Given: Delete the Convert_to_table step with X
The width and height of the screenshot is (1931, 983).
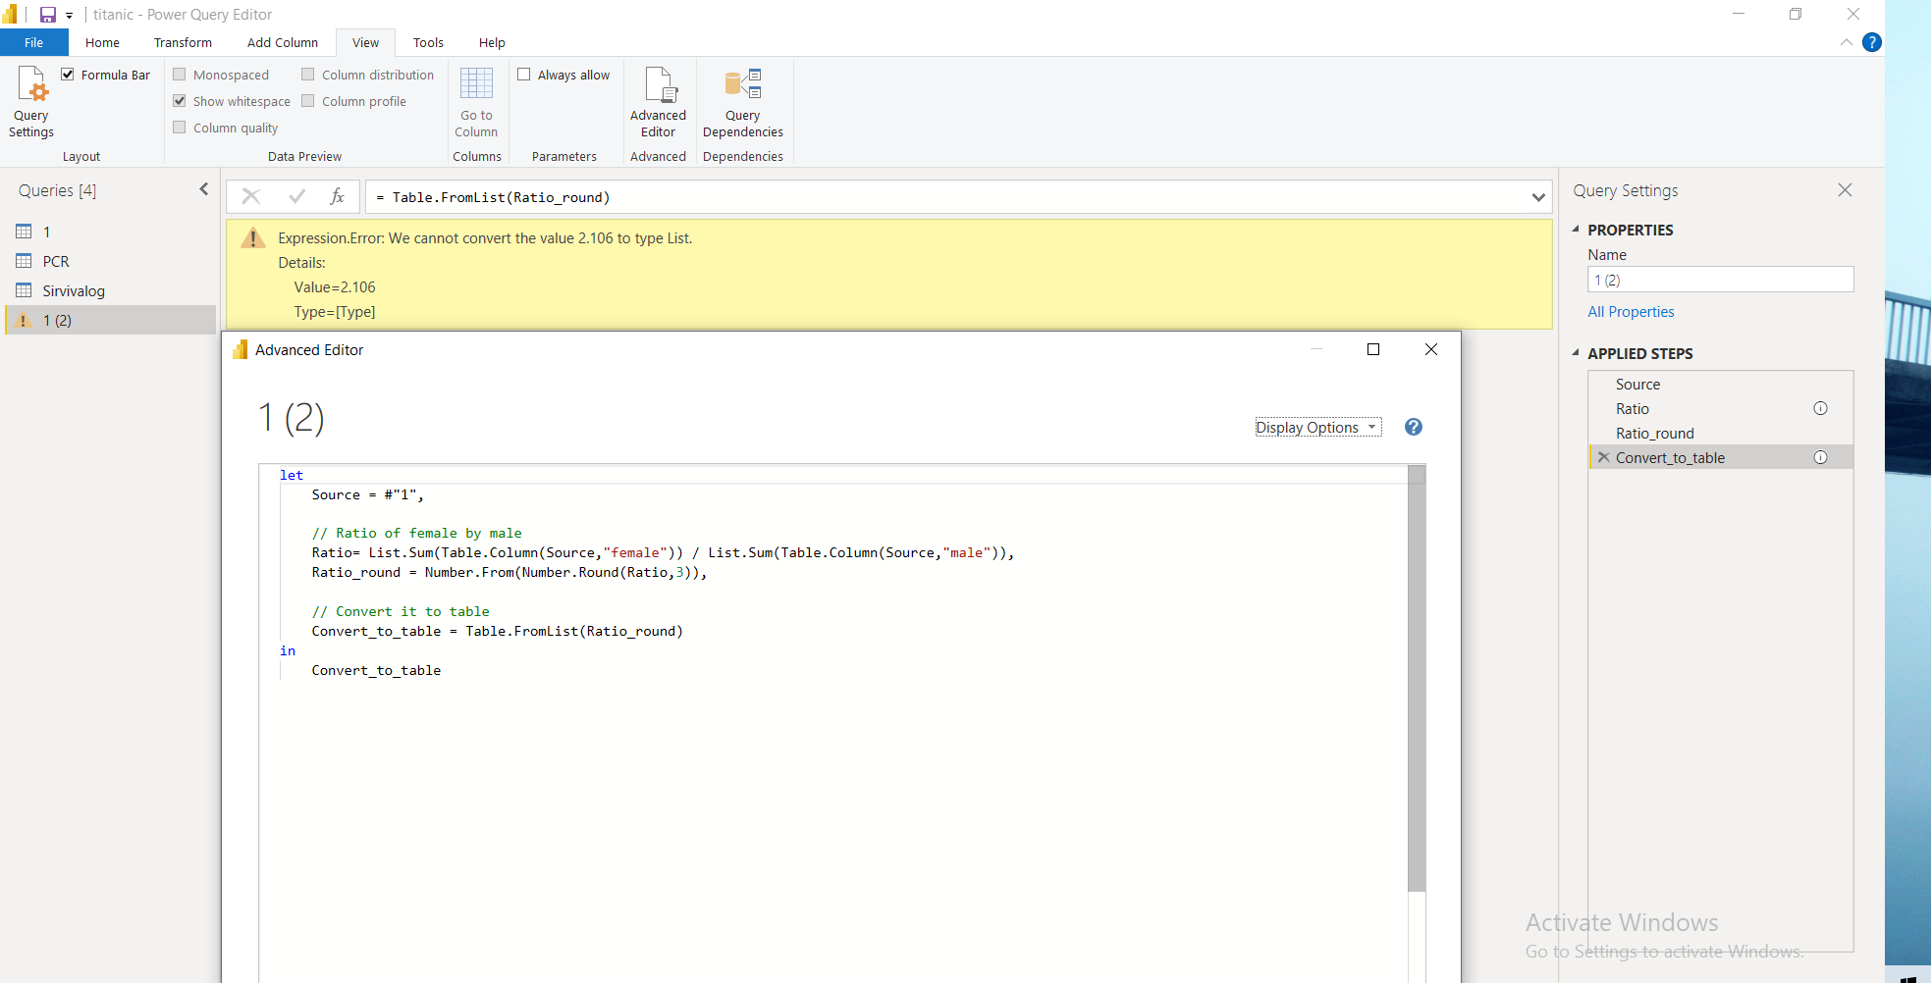Looking at the screenshot, I should pos(1603,457).
